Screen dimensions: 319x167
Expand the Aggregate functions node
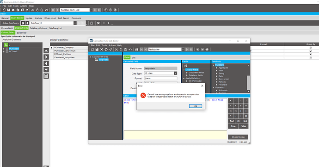216,68
